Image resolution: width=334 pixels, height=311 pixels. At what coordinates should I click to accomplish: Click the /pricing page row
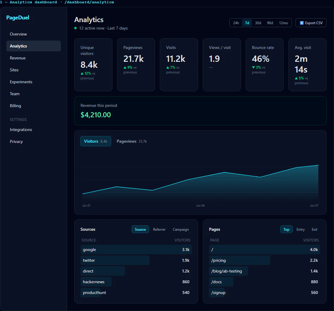pos(265,260)
